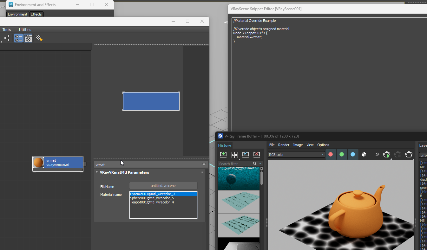The width and height of the screenshot is (427, 250).
Task: Open the Error log level dropdown
Action: click(423, 155)
